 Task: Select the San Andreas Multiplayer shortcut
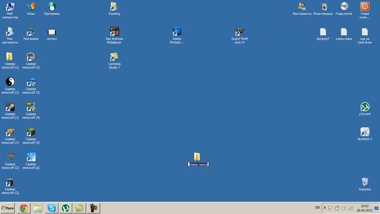point(114,32)
